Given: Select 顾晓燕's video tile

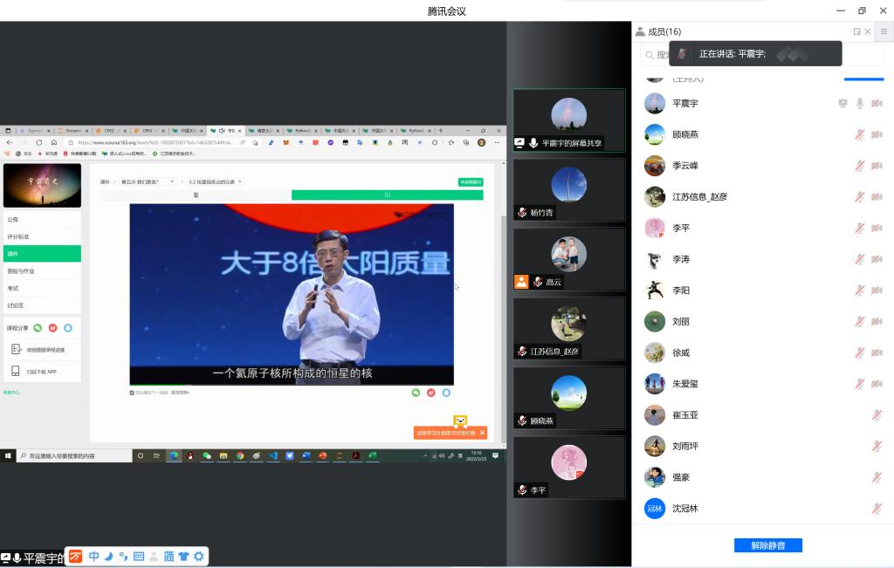Looking at the screenshot, I should pyautogui.click(x=569, y=398).
